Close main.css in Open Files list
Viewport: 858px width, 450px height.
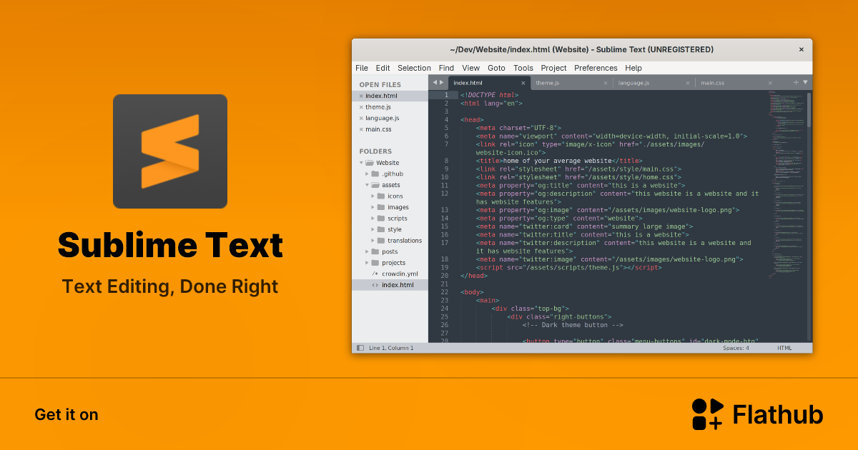pos(361,129)
